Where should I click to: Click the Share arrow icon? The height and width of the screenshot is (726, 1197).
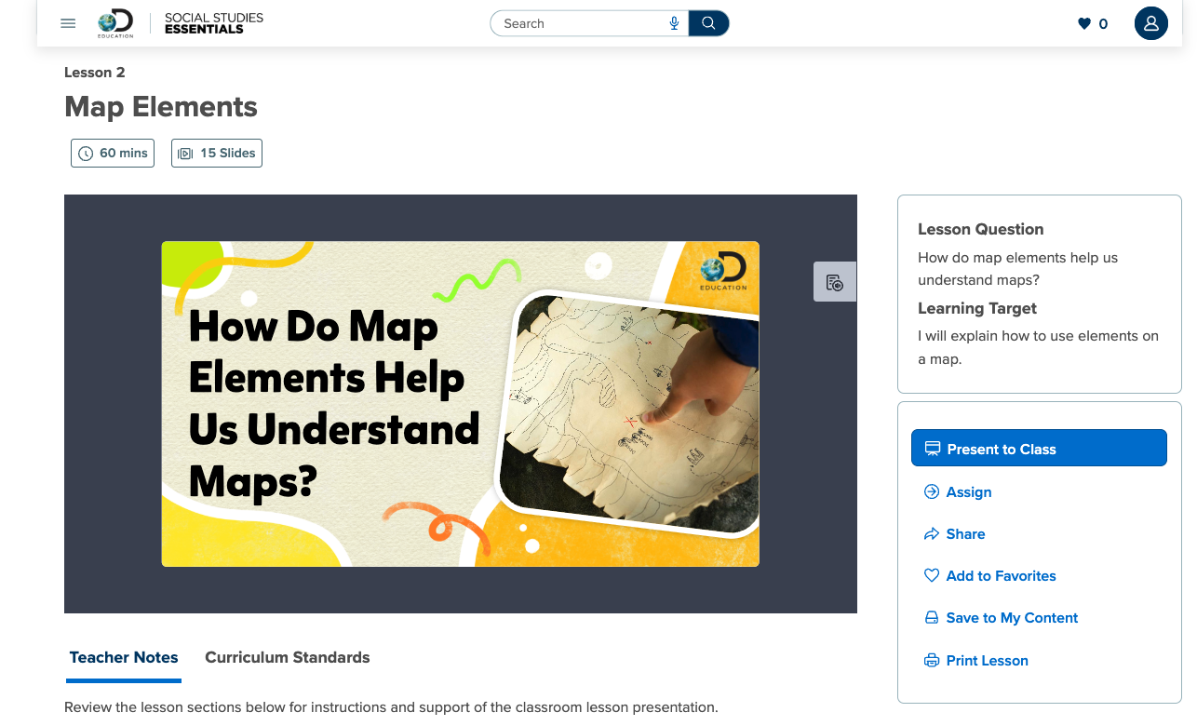coord(931,534)
